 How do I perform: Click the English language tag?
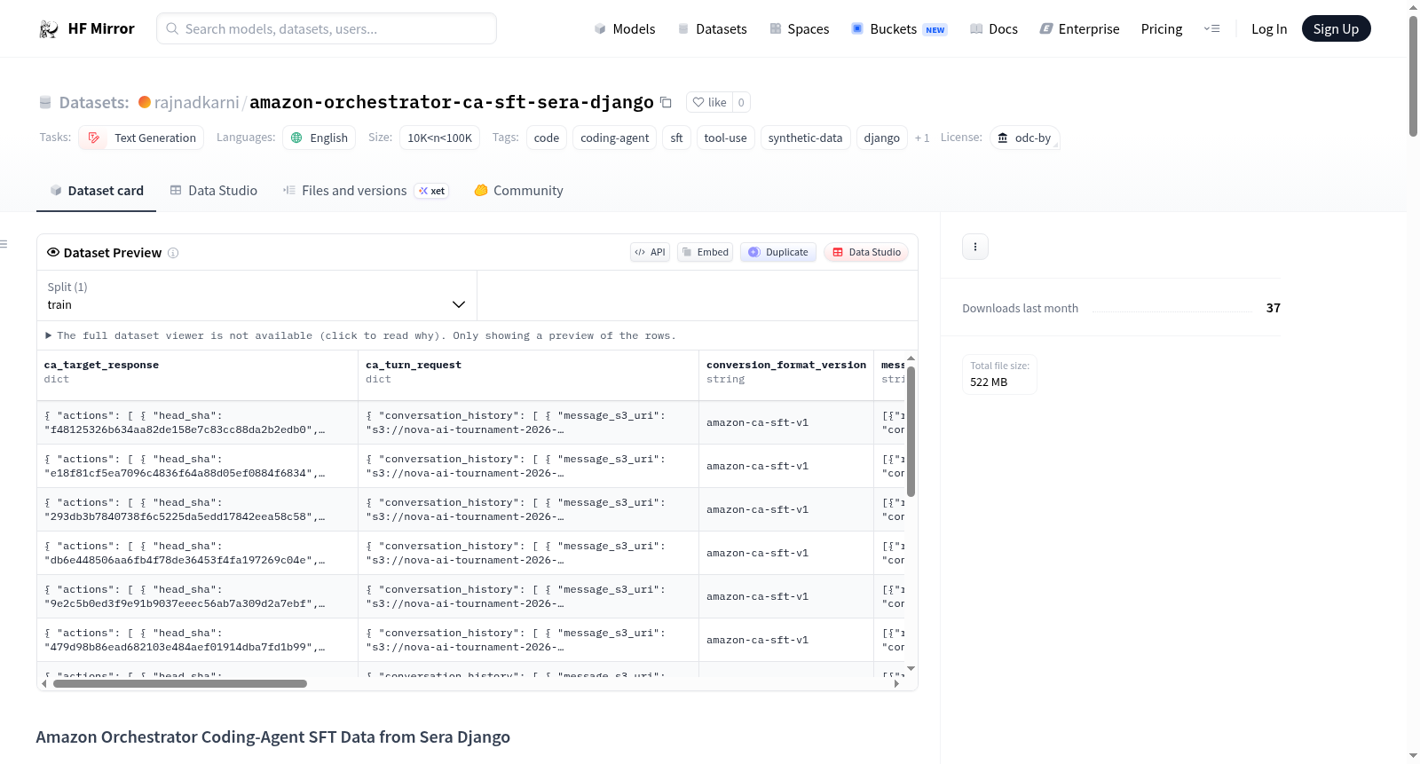[x=319, y=138]
